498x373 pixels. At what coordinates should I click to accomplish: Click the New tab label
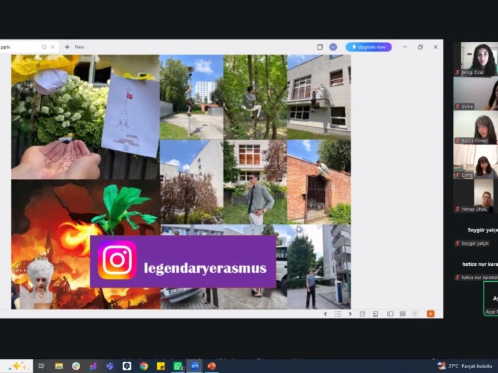(80, 47)
